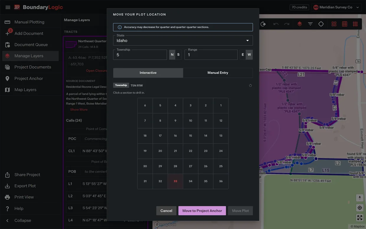This screenshot has width=366, height=229.
Task: Click the Move Plot button
Action: (x=240, y=211)
